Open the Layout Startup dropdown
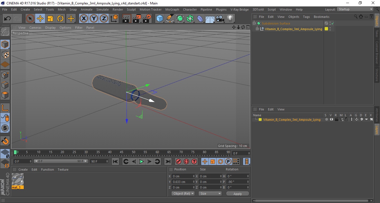Viewport: 380px width, 203px height. pos(355,9)
